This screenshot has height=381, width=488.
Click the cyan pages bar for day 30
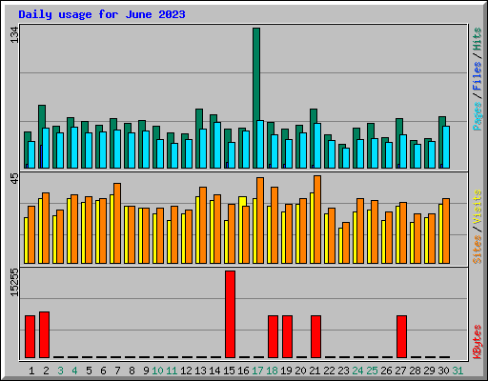446,147
